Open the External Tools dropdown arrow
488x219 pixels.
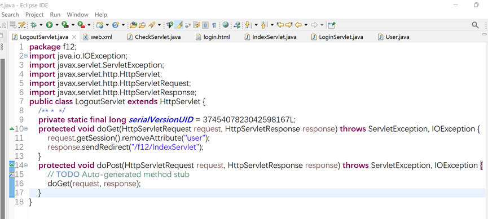(x=89, y=25)
